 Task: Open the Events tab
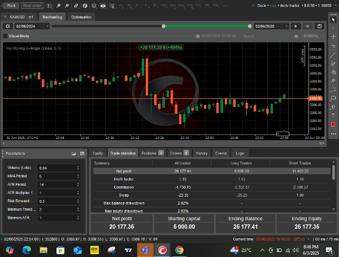coord(221,153)
